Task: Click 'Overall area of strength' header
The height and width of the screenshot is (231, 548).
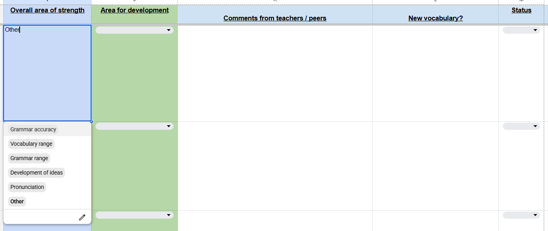Action: [47, 10]
